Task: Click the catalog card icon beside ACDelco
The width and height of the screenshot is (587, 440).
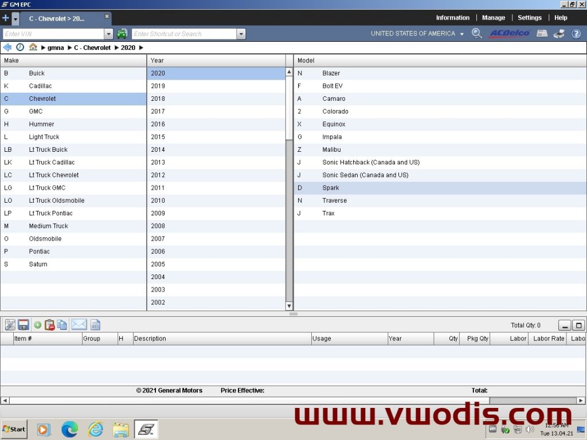Action: (x=542, y=33)
